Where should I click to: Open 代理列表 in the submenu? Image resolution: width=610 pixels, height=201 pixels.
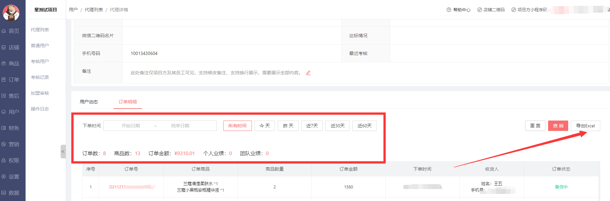(40, 30)
